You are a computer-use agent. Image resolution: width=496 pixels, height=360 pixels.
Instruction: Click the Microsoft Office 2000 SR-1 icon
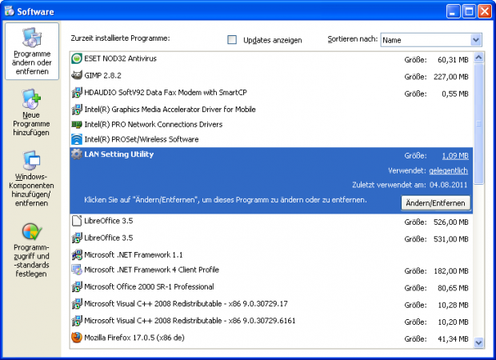pyautogui.click(x=76, y=286)
